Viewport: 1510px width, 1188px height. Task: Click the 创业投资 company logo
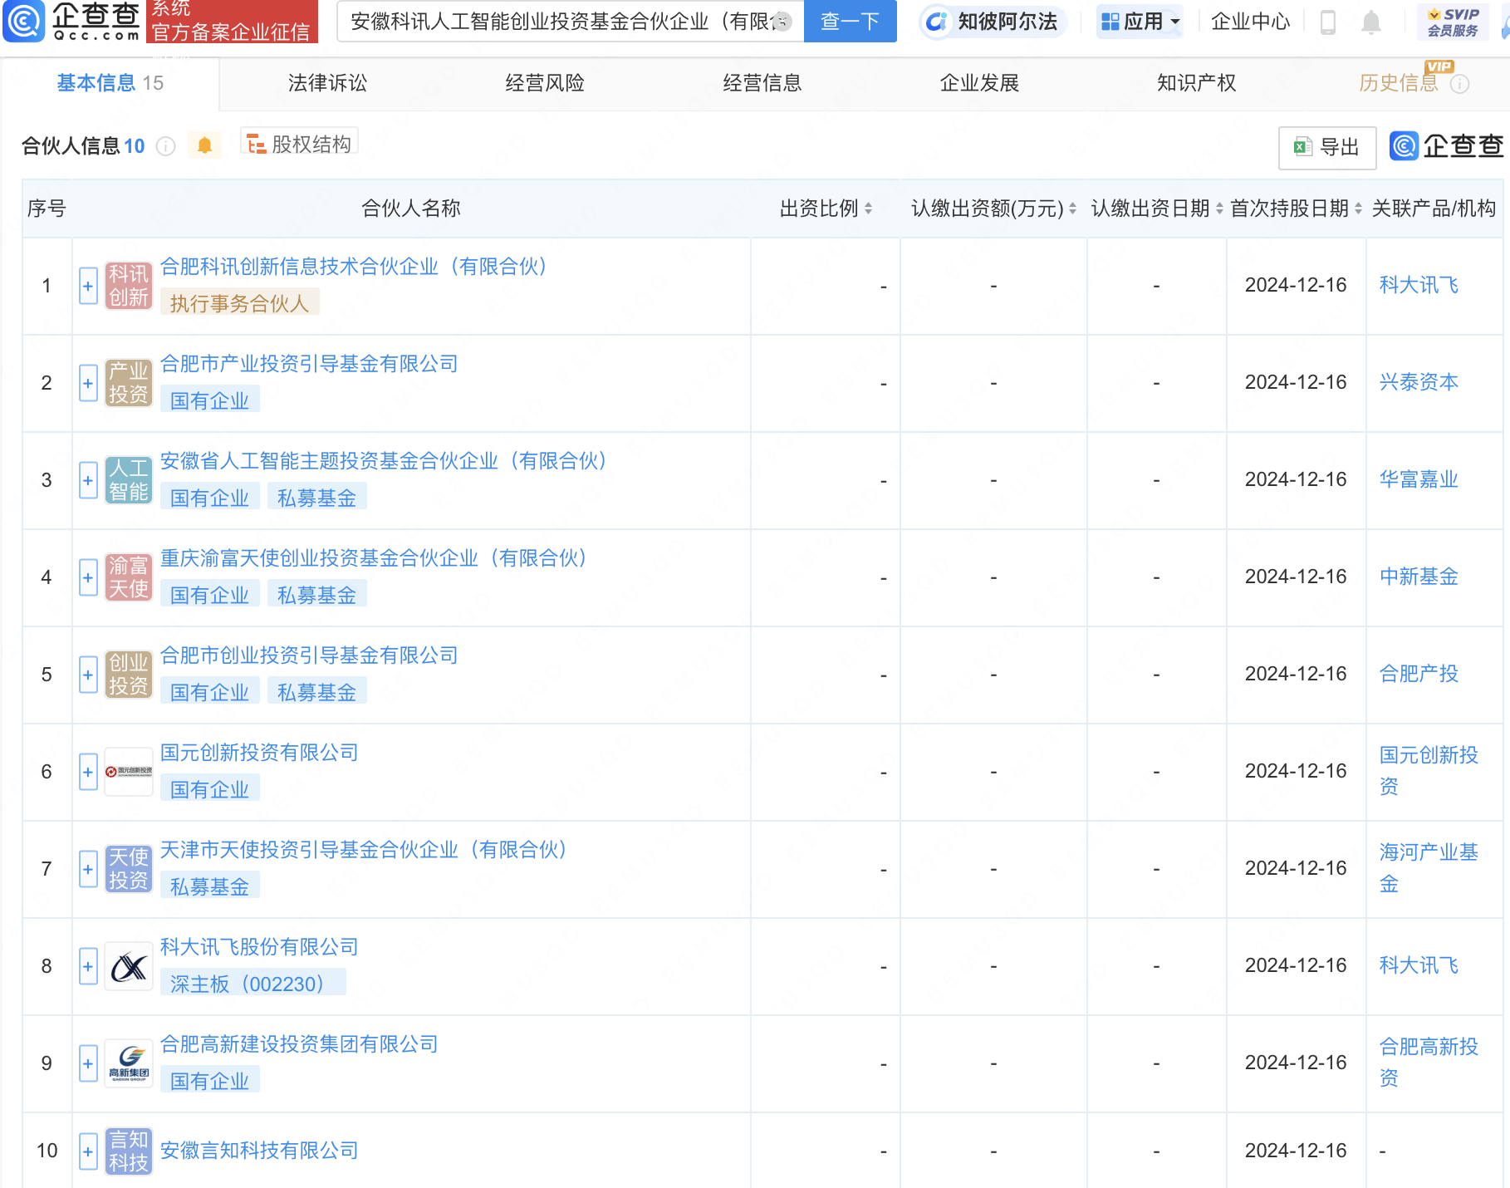pos(129,675)
